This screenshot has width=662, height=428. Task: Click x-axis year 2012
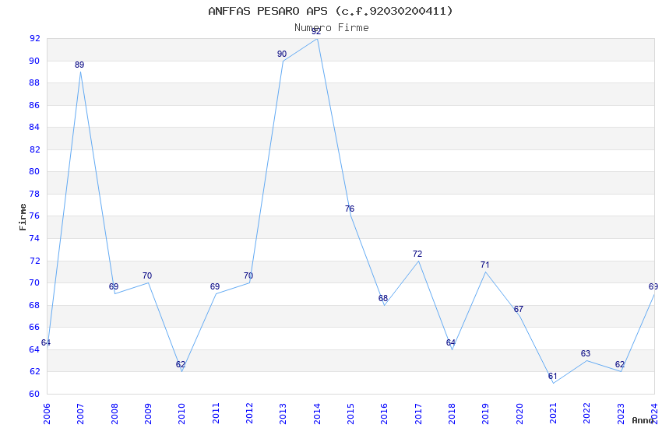[x=249, y=414]
